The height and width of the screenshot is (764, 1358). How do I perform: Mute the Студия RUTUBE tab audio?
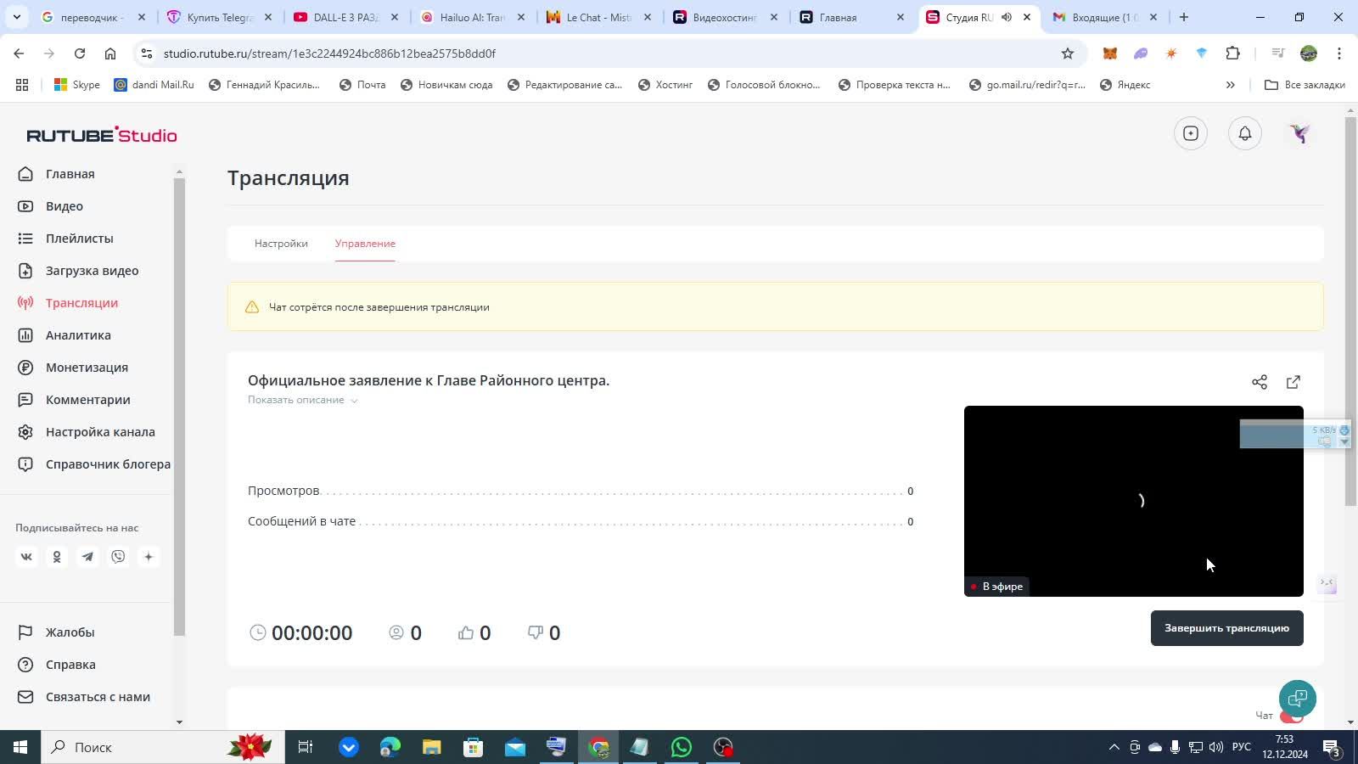click(x=1007, y=17)
